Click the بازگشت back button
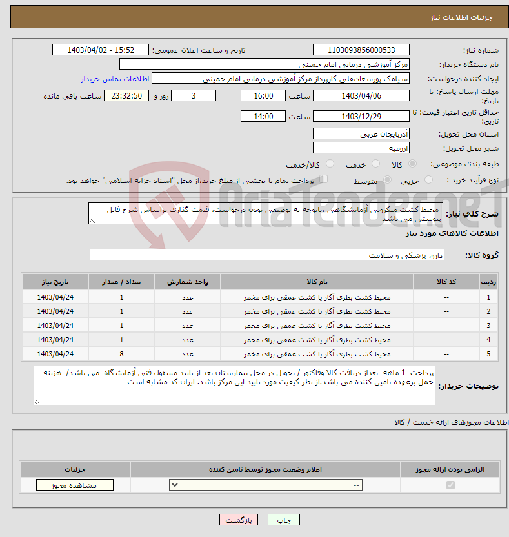The width and height of the screenshot is (509, 537). [x=239, y=520]
